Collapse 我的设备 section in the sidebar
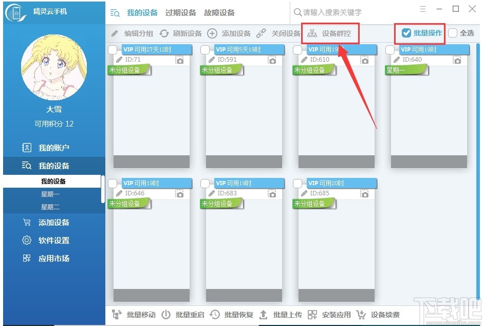483x326 pixels. (x=54, y=166)
